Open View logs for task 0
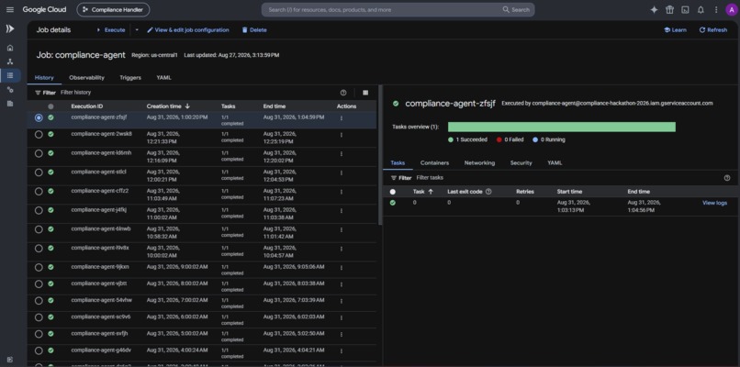The height and width of the screenshot is (367, 740). [x=714, y=203]
